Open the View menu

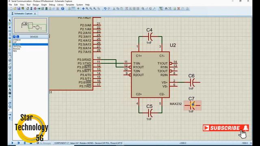click(x=22, y=4)
